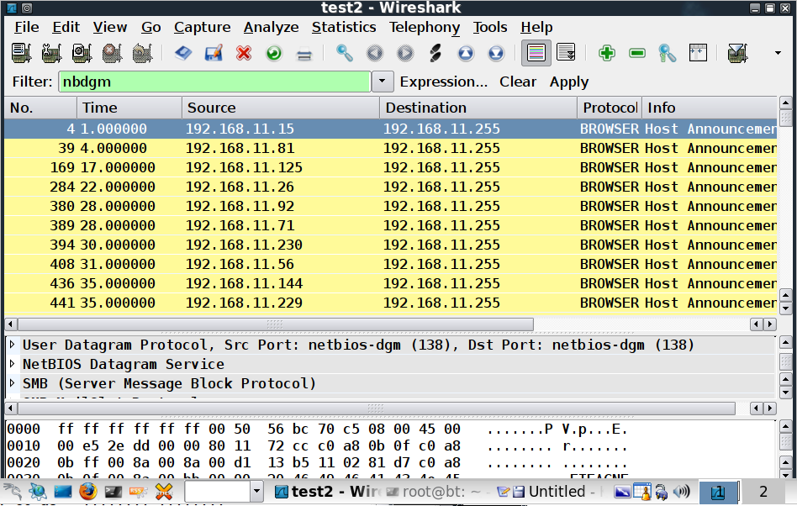Expand NetBIOS Datagram Service tree item
The width and height of the screenshot is (797, 506).
[13, 364]
